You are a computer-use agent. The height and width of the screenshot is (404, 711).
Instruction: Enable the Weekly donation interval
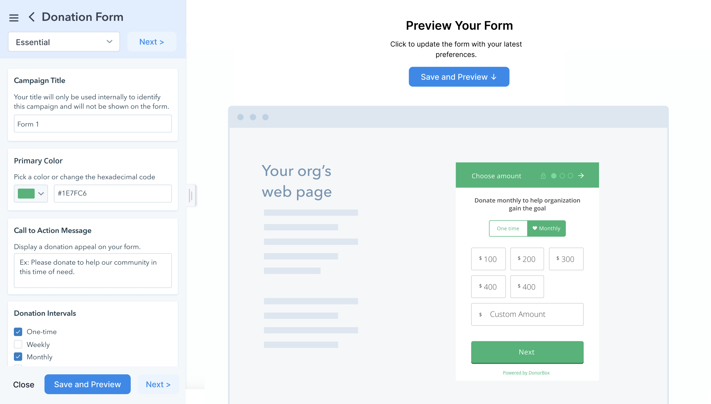click(x=18, y=344)
